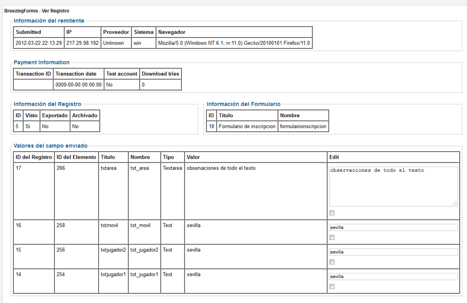The image size is (467, 303).
Task: Click record ID 15
Action: [x=18, y=250]
